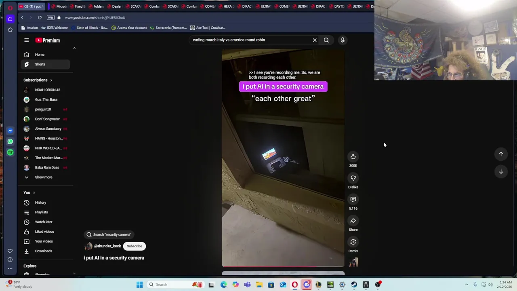The height and width of the screenshot is (291, 517).
Task: Open Axe Tool | Crowbar bookmark
Action: [x=208, y=27]
